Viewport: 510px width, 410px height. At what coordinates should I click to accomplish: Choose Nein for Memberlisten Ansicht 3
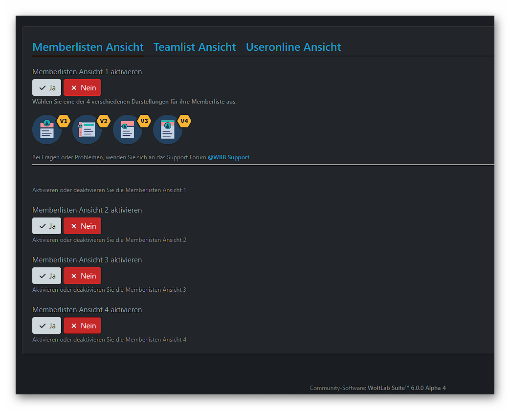click(83, 276)
